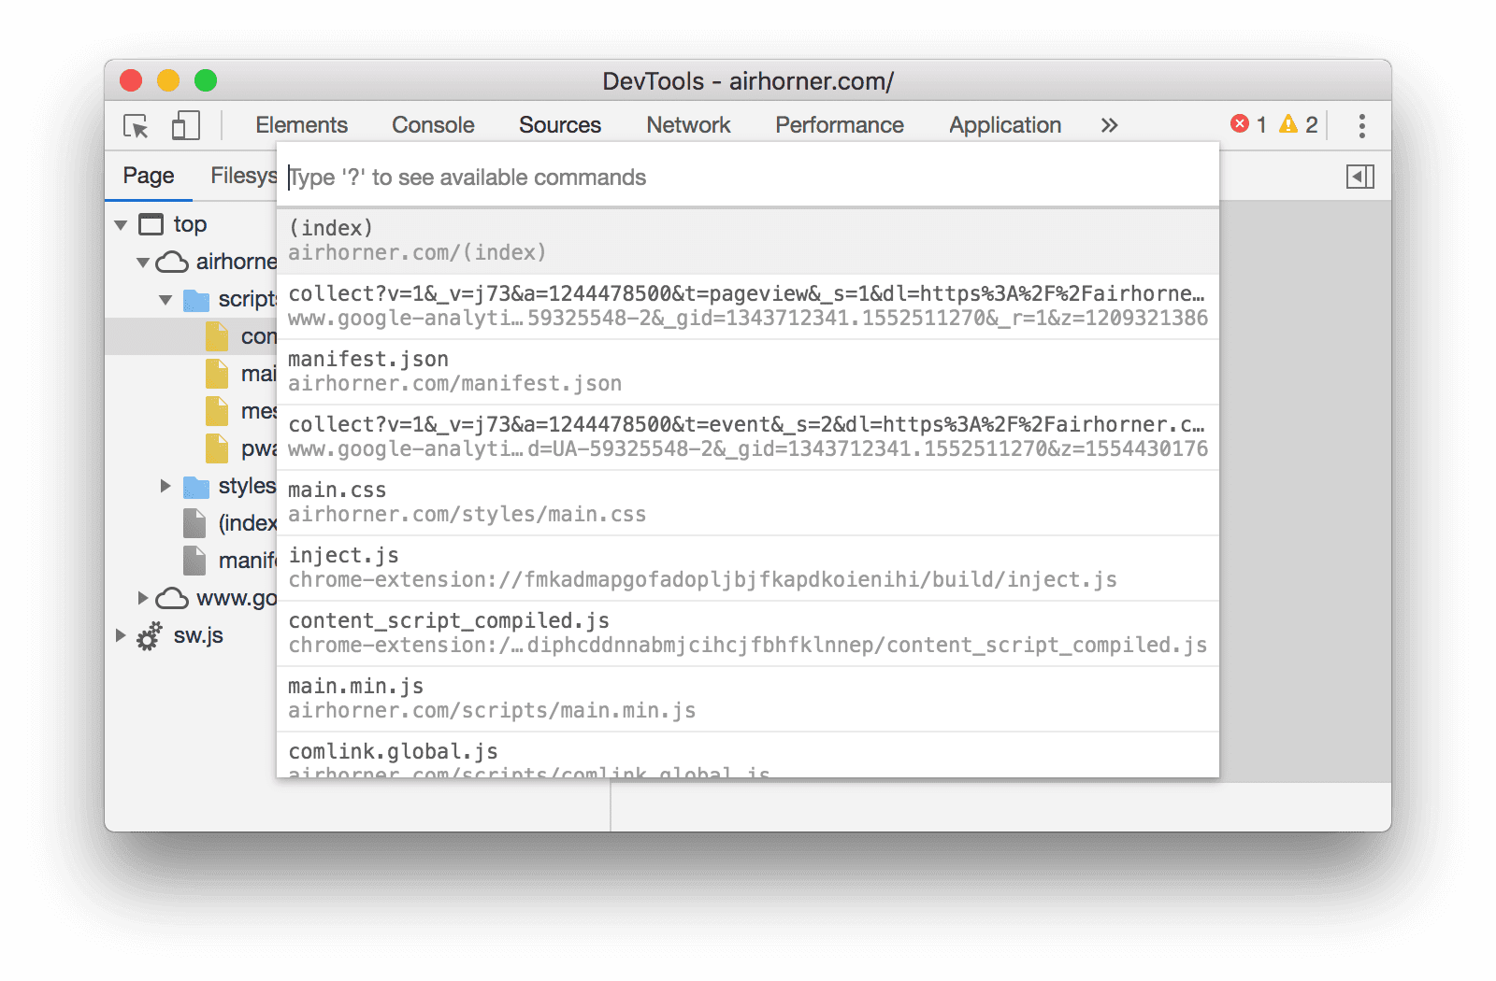Collapse the top tree node
The height and width of the screenshot is (981, 1496).
pyautogui.click(x=121, y=224)
